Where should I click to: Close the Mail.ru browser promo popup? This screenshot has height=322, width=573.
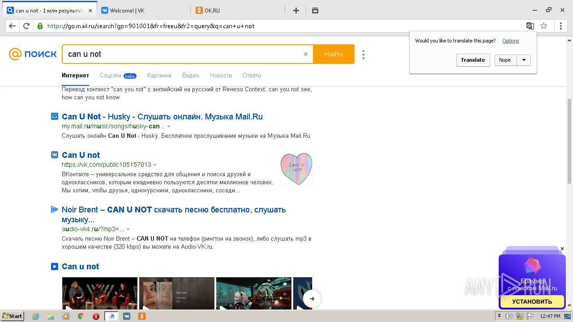[562, 249]
